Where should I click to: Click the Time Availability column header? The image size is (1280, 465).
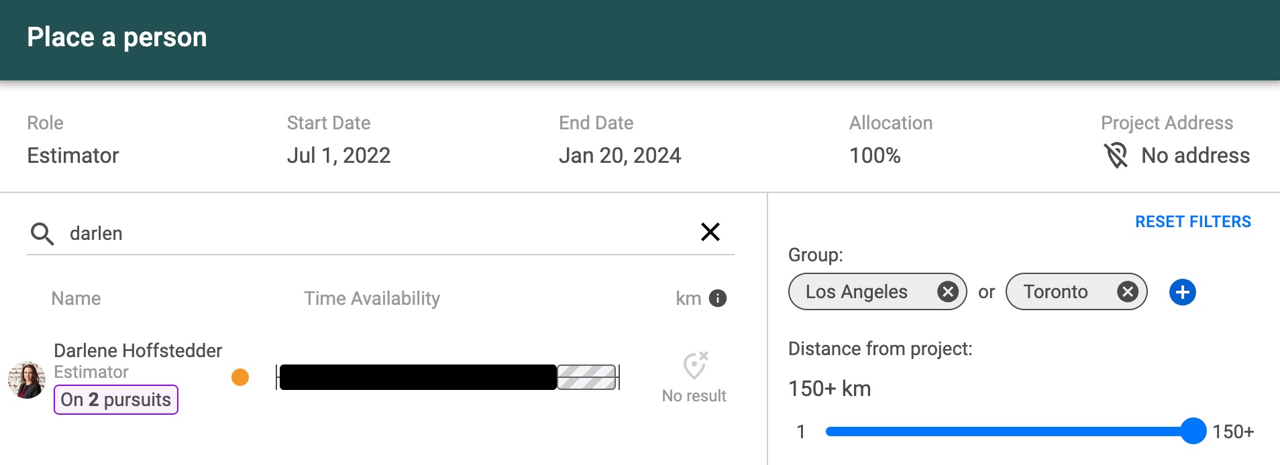point(372,298)
